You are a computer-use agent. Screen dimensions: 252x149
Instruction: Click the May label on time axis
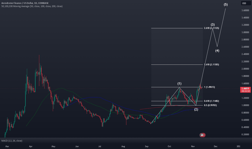(53, 146)
